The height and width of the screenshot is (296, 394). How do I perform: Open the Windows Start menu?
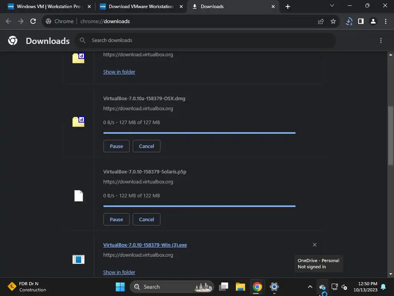[120, 287]
